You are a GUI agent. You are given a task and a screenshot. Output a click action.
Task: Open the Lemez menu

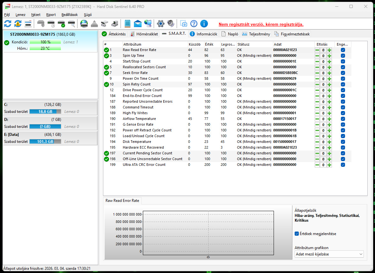[20, 15]
